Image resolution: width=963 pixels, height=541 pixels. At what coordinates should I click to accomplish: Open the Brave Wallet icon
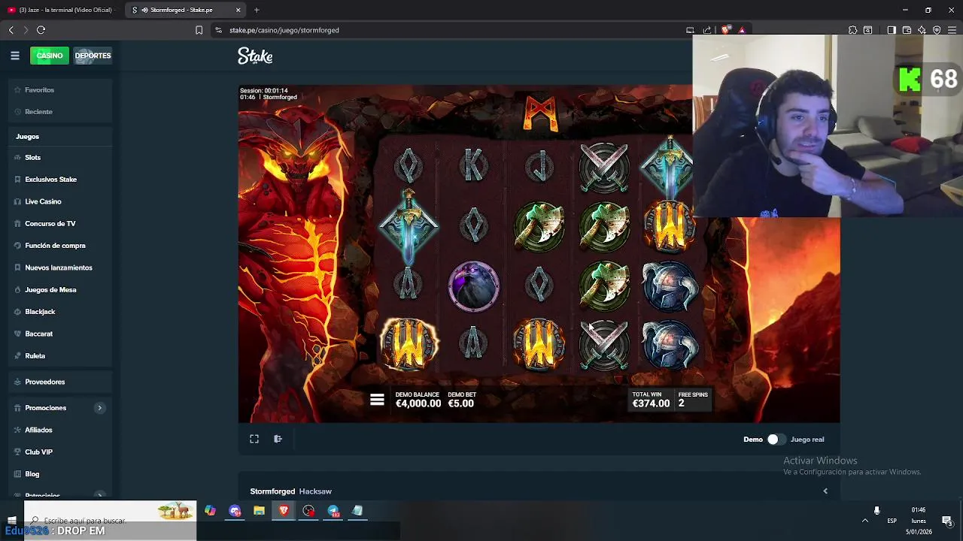[x=907, y=30]
